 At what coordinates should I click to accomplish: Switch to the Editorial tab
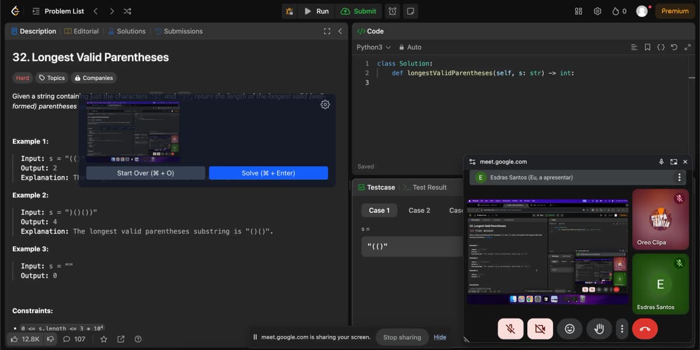point(82,31)
